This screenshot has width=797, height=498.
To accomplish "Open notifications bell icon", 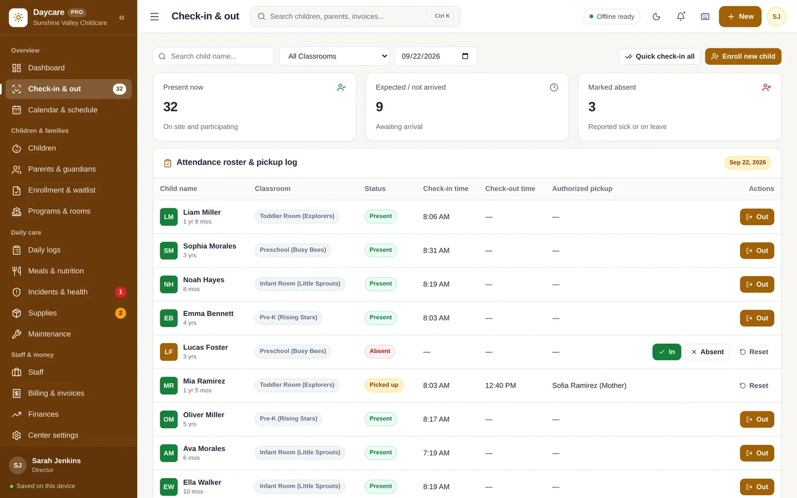I will click(x=681, y=17).
